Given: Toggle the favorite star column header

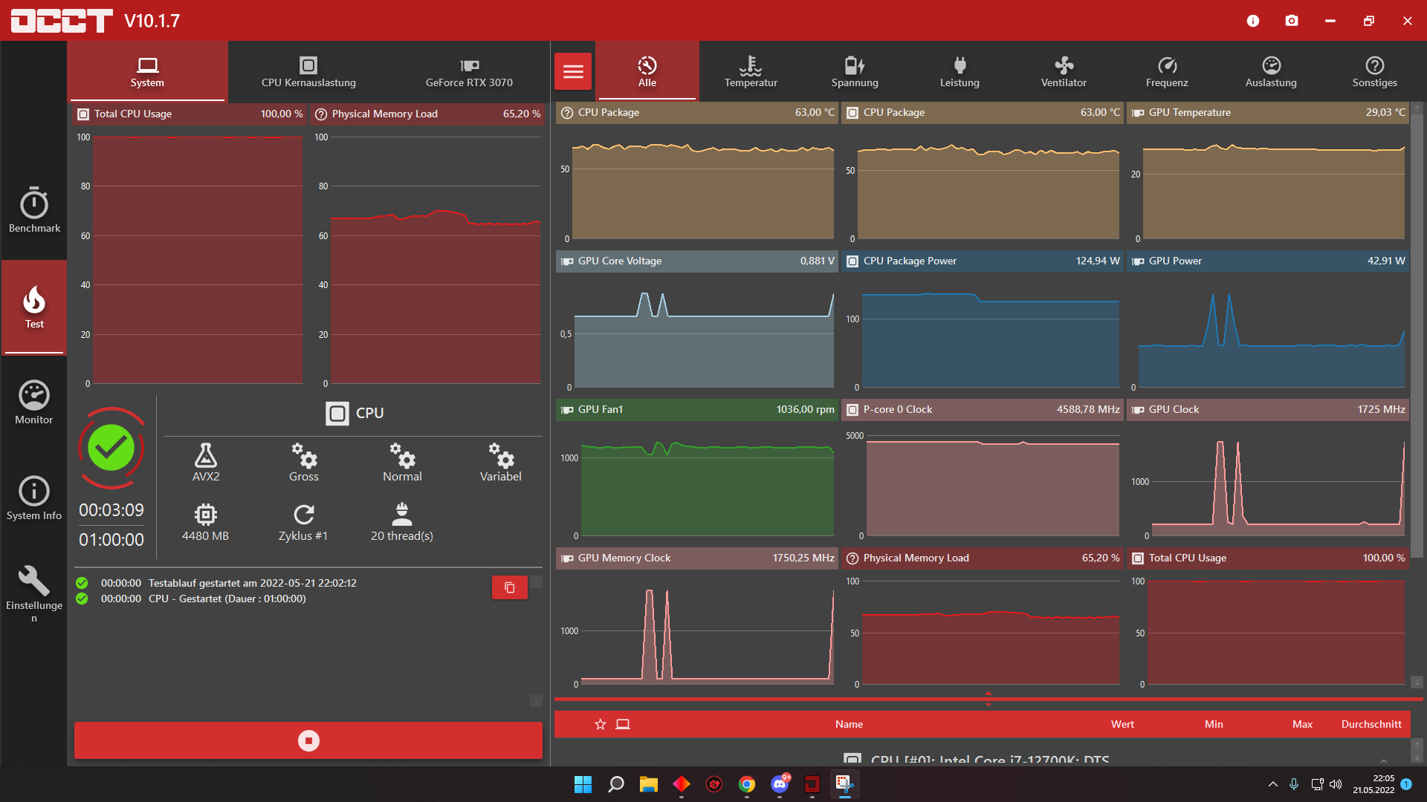Looking at the screenshot, I should 601,724.
